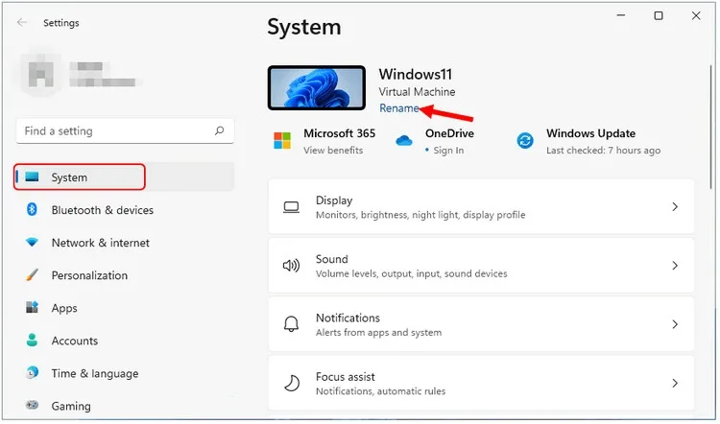Go back using the back arrow

click(22, 22)
